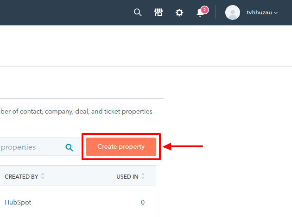Click the teal search icon in the properties field
Image resolution: width=292 pixels, height=217 pixels.
tap(69, 147)
